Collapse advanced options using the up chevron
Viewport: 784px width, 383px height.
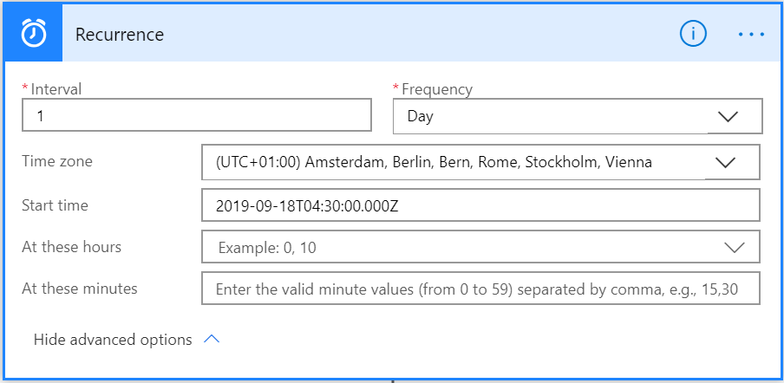(x=211, y=340)
